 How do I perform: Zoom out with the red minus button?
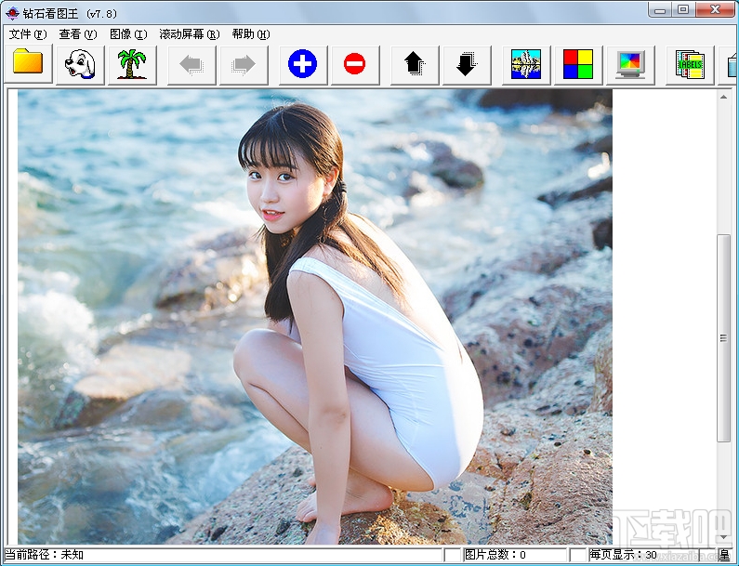[355, 64]
